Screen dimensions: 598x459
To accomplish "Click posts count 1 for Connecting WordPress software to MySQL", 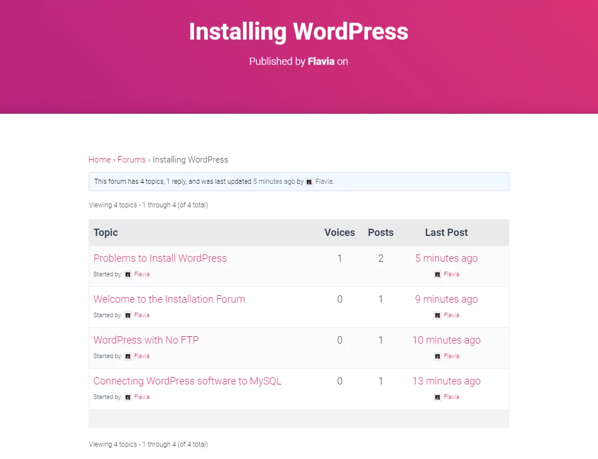I will 380,381.
